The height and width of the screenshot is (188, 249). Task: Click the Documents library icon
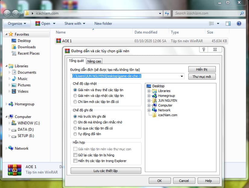tap(14, 72)
